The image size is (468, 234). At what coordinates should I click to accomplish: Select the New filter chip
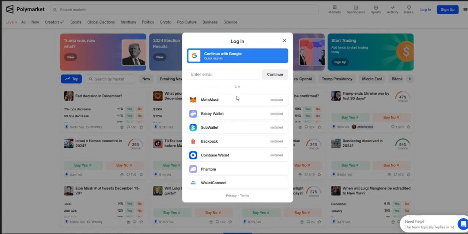click(146, 79)
